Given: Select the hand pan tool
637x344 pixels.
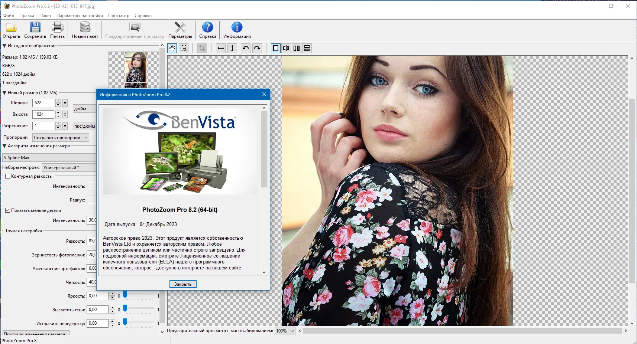Looking at the screenshot, I should 172,48.
